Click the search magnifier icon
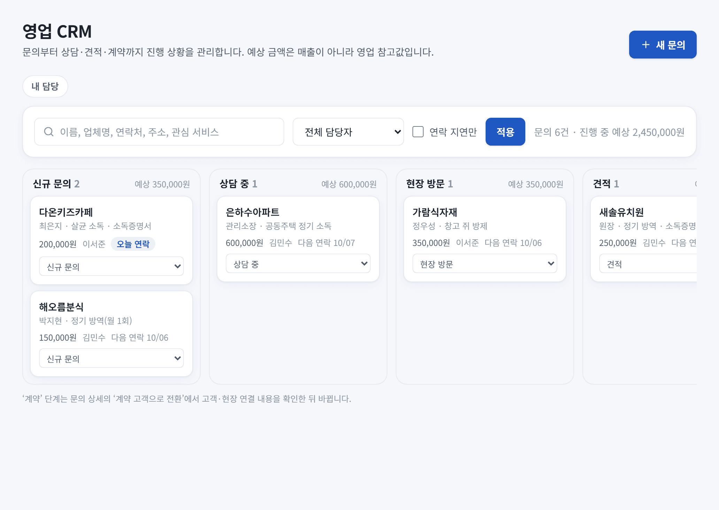 49,132
